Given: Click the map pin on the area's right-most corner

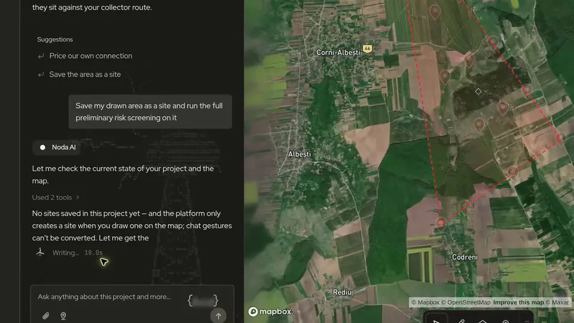Looking at the screenshot, I should (x=561, y=139).
